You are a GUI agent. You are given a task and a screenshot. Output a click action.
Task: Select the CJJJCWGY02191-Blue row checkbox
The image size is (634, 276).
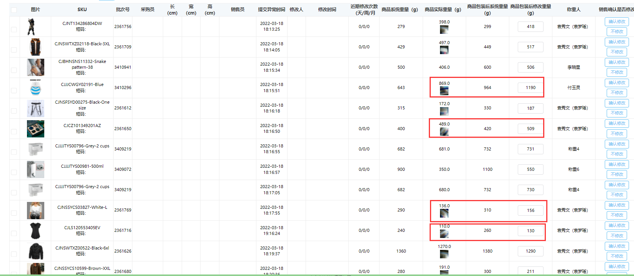coord(14,91)
